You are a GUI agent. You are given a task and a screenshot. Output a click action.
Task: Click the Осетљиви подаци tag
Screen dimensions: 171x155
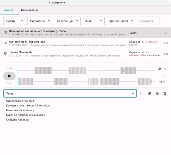coord(143,43)
